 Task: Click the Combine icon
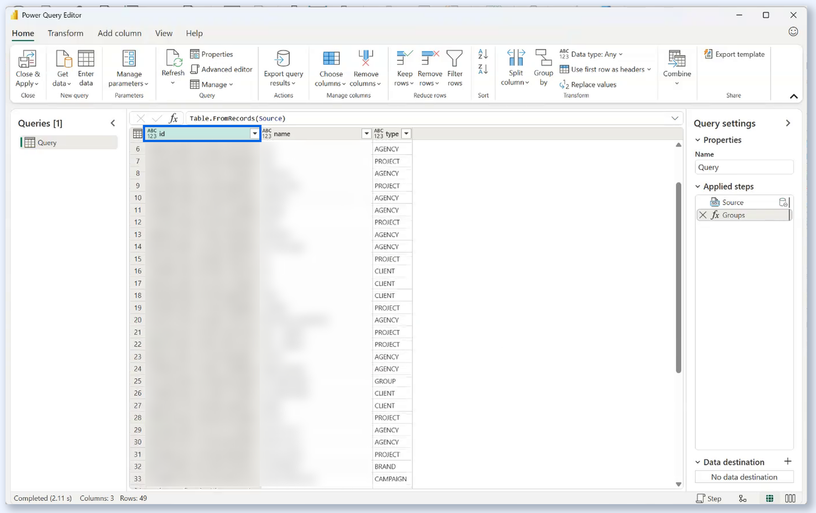[677, 58]
